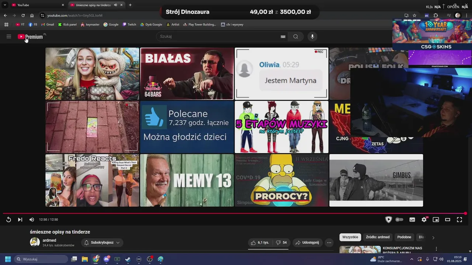Skip to the next video
The height and width of the screenshot is (265, 472).
click(x=20, y=220)
